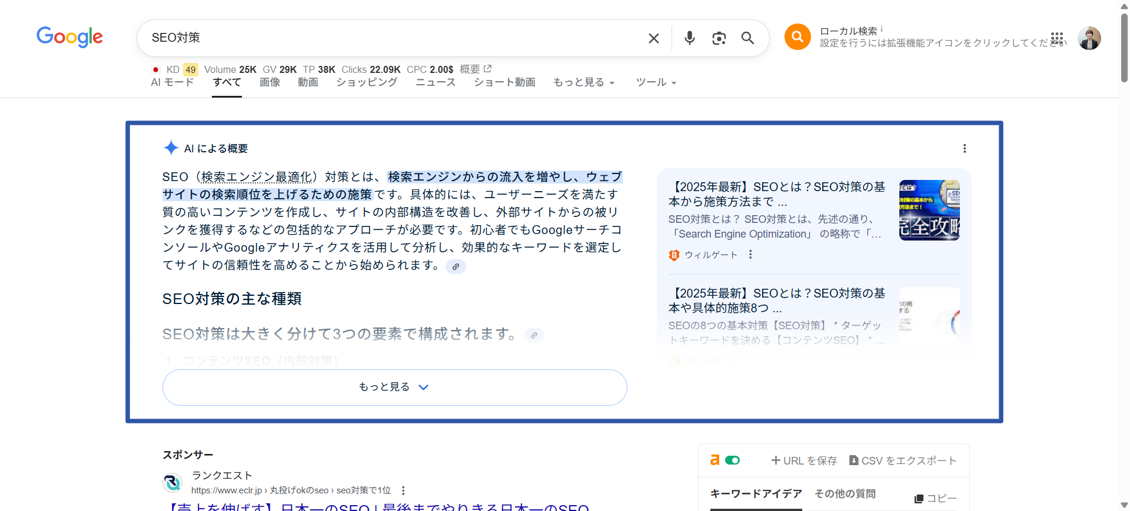
Task: Open the ツール dropdown
Action: pos(656,83)
